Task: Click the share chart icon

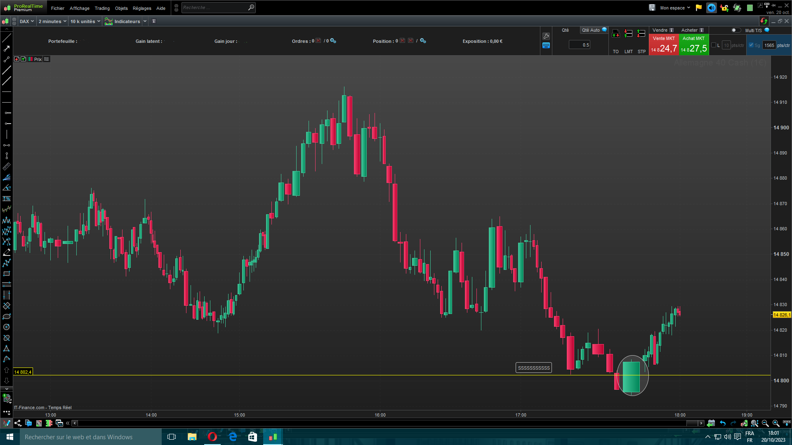Action: pyautogui.click(x=18, y=423)
